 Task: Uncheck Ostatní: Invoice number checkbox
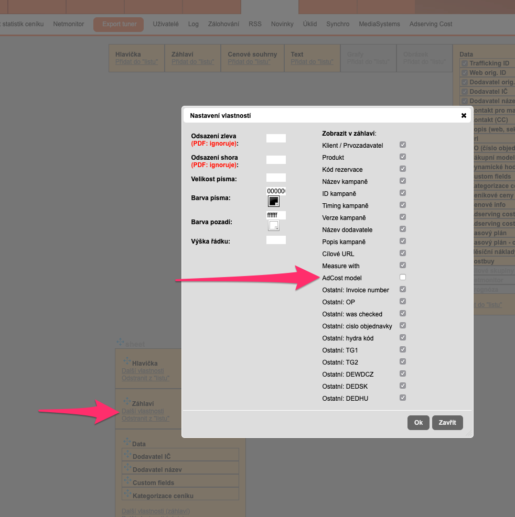click(403, 289)
